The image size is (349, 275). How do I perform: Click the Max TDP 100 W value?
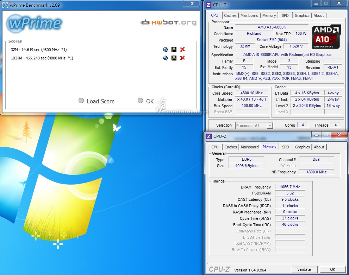[x=301, y=33]
